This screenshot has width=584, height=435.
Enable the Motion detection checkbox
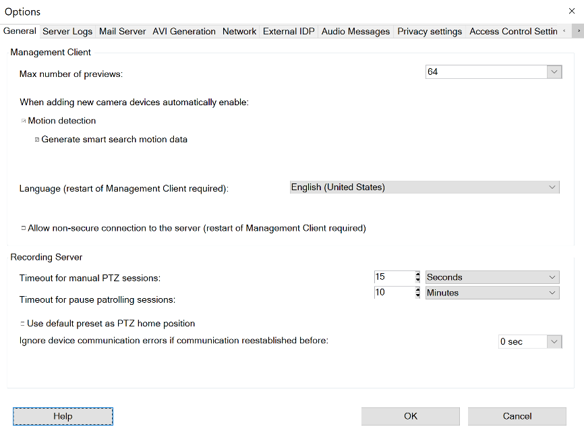tap(24, 121)
